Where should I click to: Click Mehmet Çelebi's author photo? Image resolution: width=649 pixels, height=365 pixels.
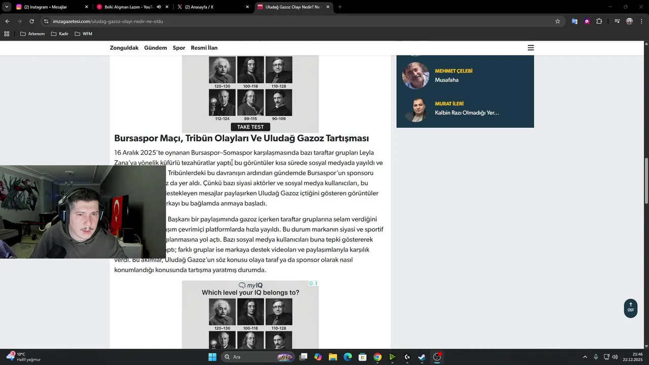pyautogui.click(x=416, y=75)
